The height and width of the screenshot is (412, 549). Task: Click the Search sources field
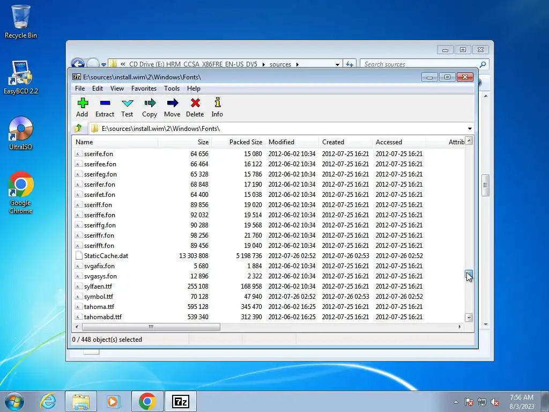point(419,64)
